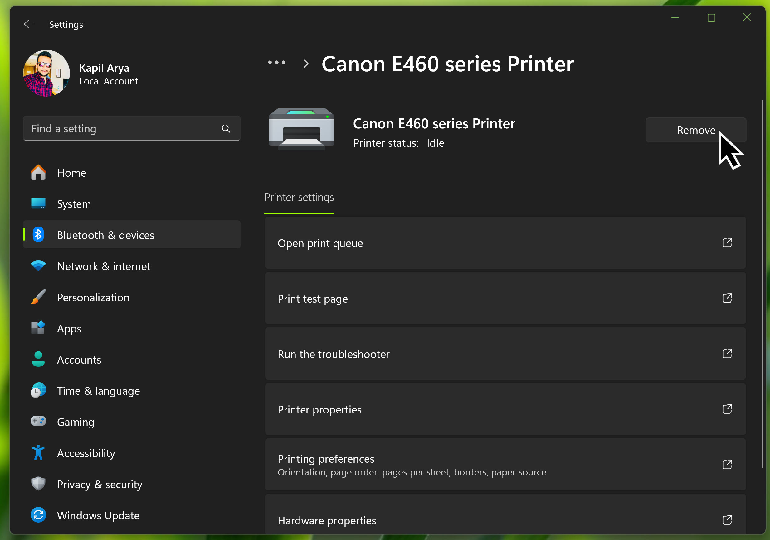The width and height of the screenshot is (770, 540).
Task: Open Home via its house icon
Action: coord(38,173)
